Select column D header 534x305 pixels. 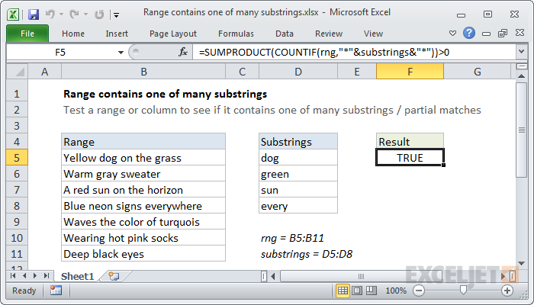click(298, 72)
